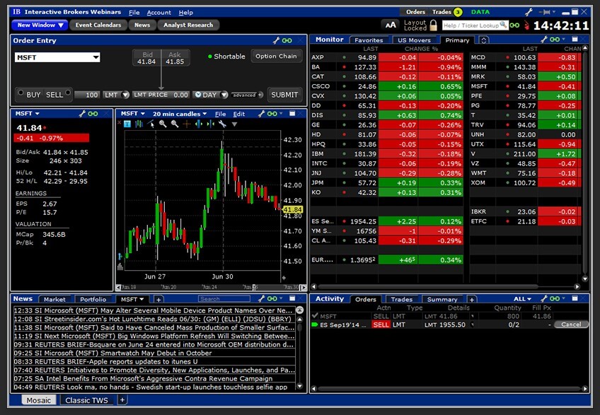Viewport: 600px width, 415px height.
Task: Toggle the chart crosshair tool
Action: tap(187, 124)
